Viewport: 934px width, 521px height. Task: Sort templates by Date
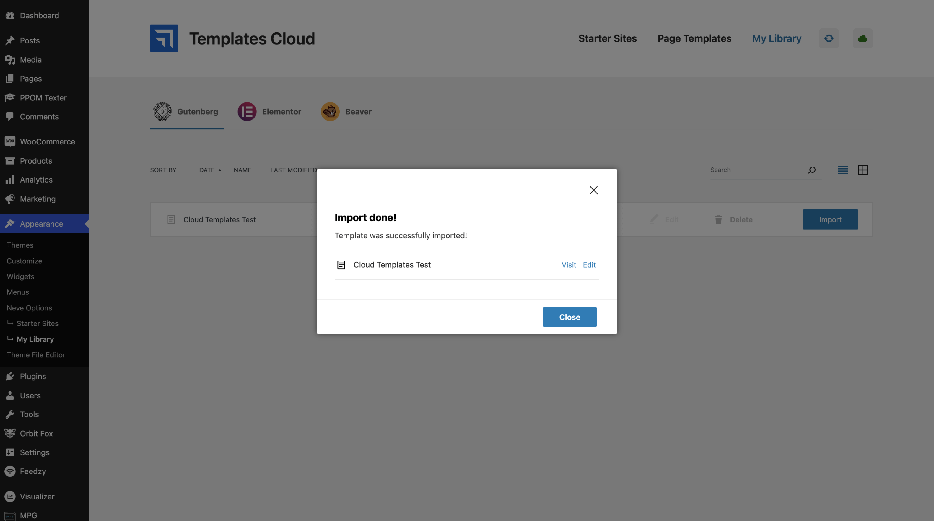click(207, 170)
